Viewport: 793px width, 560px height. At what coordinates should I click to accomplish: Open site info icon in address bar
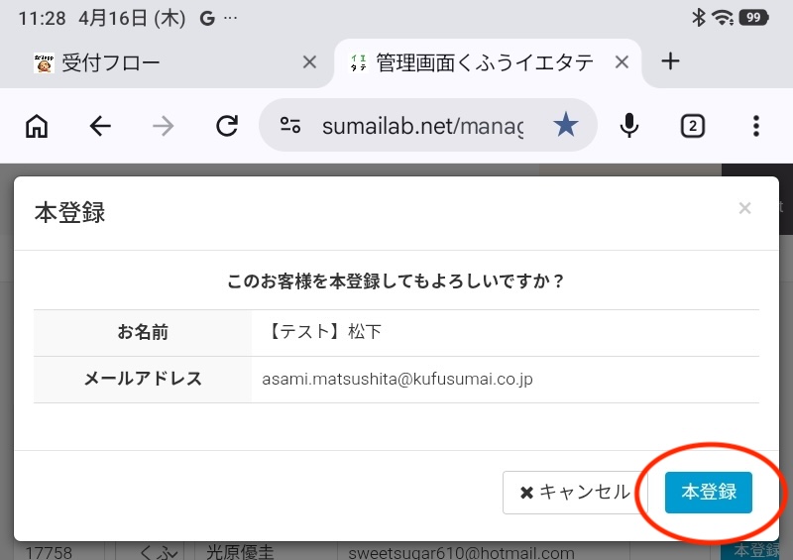(x=290, y=126)
